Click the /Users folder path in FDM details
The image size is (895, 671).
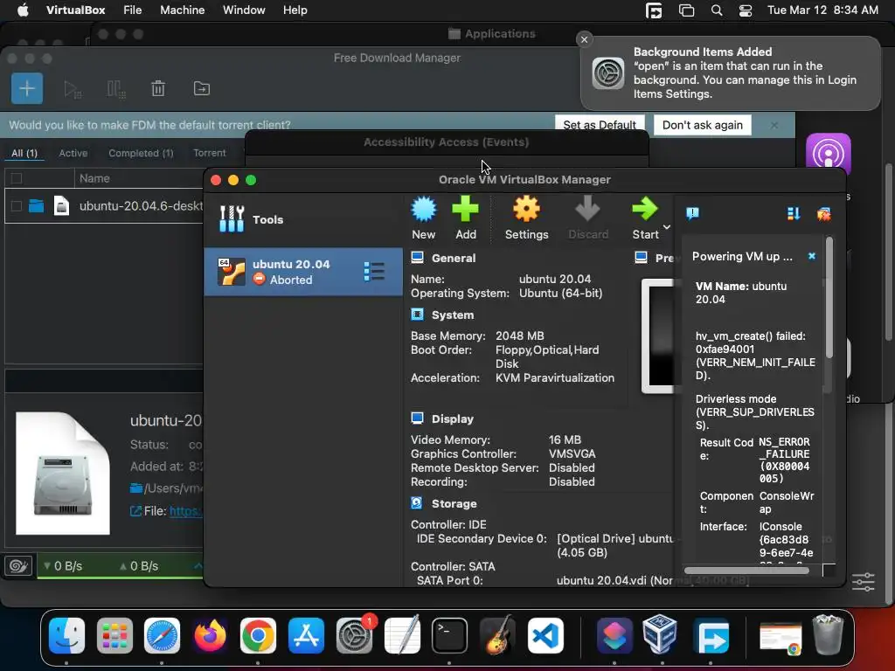(x=174, y=488)
